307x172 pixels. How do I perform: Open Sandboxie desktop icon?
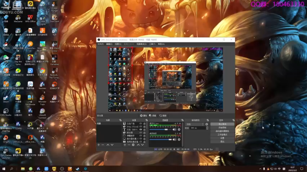(x=30, y=100)
